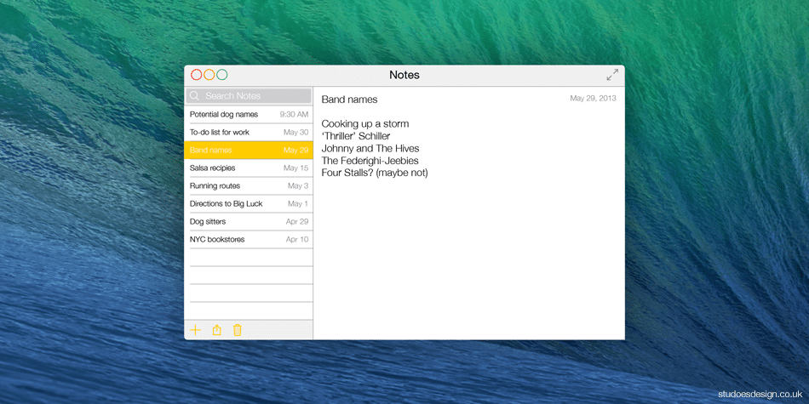Enter full screen with the expand arrows icon
Viewport: 809px width, 404px height.
[x=612, y=75]
